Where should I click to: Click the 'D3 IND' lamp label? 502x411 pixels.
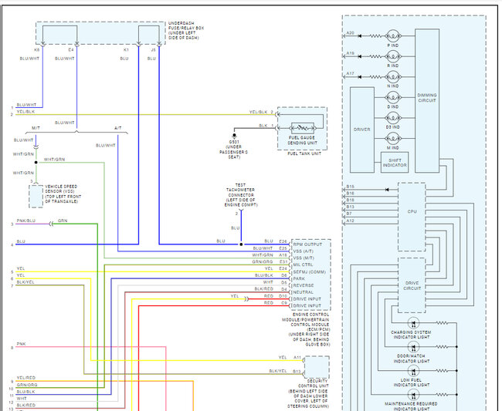click(393, 127)
